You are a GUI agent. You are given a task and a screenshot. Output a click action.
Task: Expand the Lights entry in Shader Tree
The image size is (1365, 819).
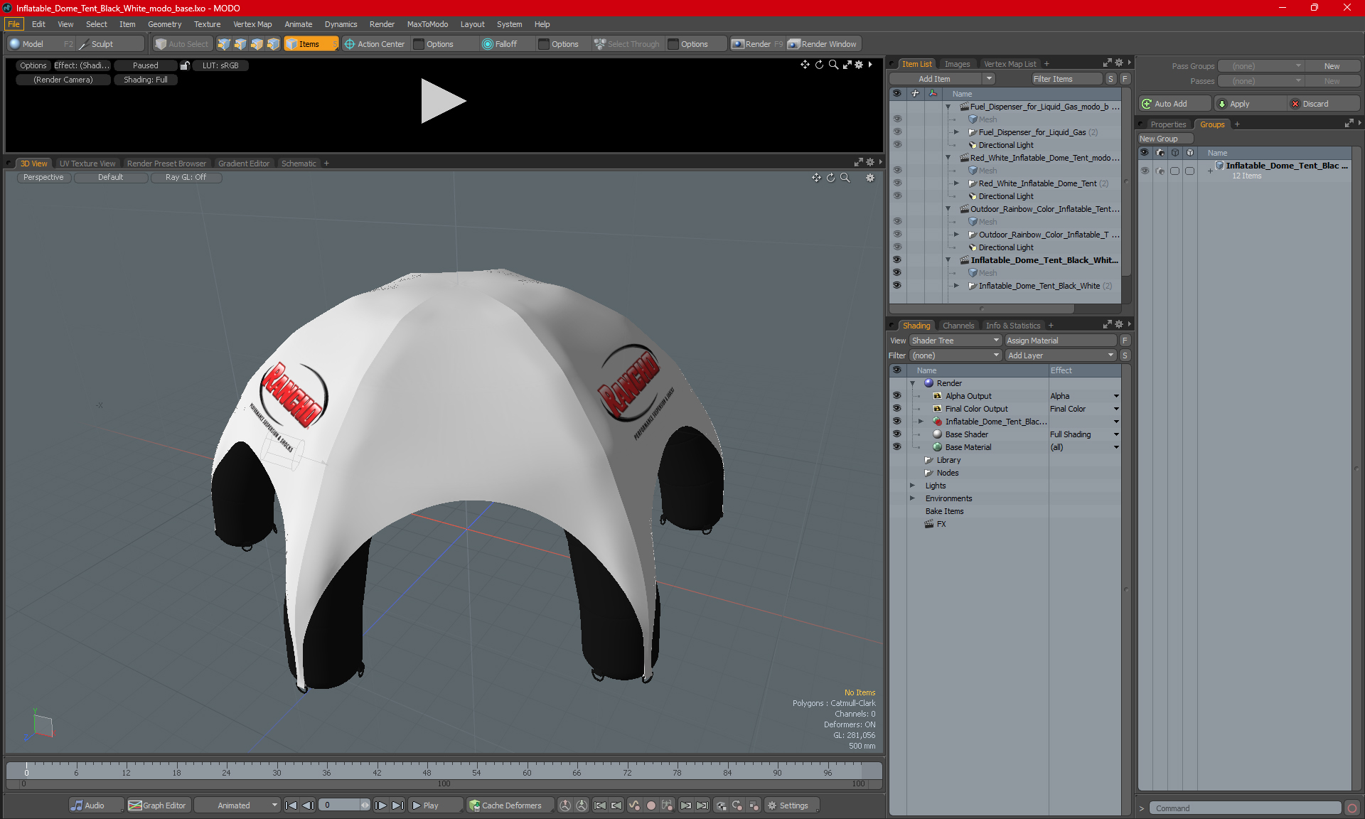[913, 486]
